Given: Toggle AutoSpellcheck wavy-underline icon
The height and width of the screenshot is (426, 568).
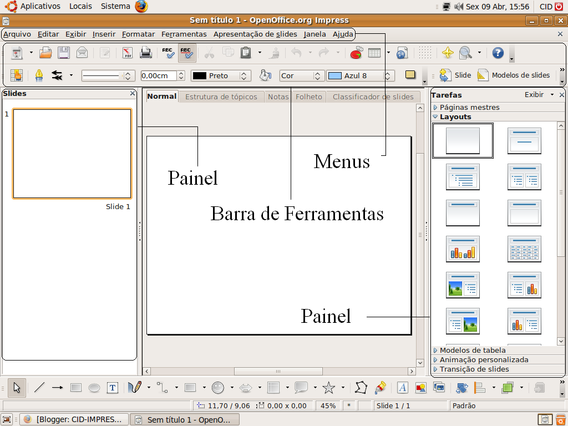Looking at the screenshot, I should click(187, 53).
